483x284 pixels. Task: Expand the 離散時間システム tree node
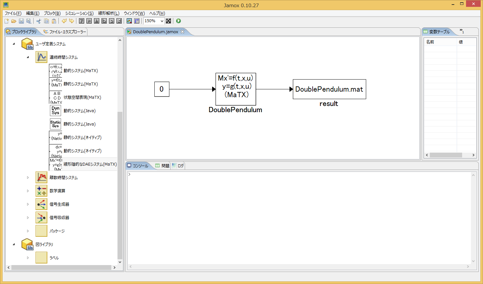(28, 178)
